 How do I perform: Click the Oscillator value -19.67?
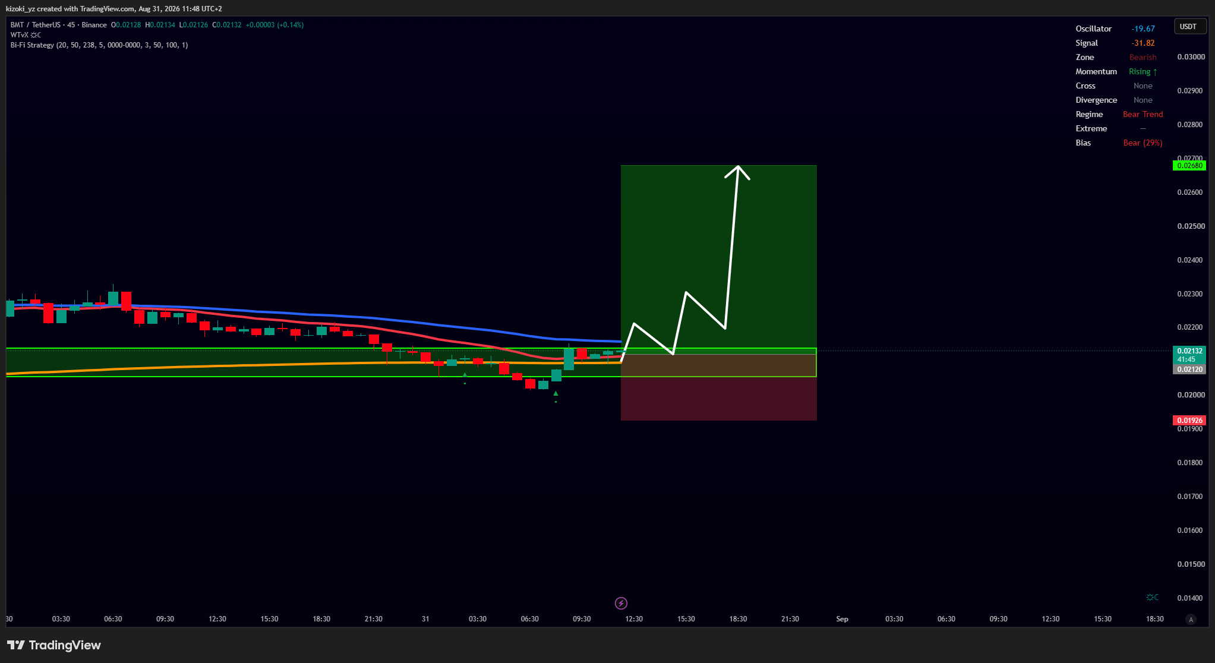[x=1143, y=29]
